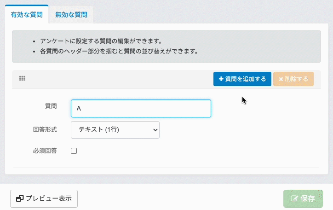Switch to the 無効な質問 tab
The height and width of the screenshot is (210, 333).
click(71, 14)
